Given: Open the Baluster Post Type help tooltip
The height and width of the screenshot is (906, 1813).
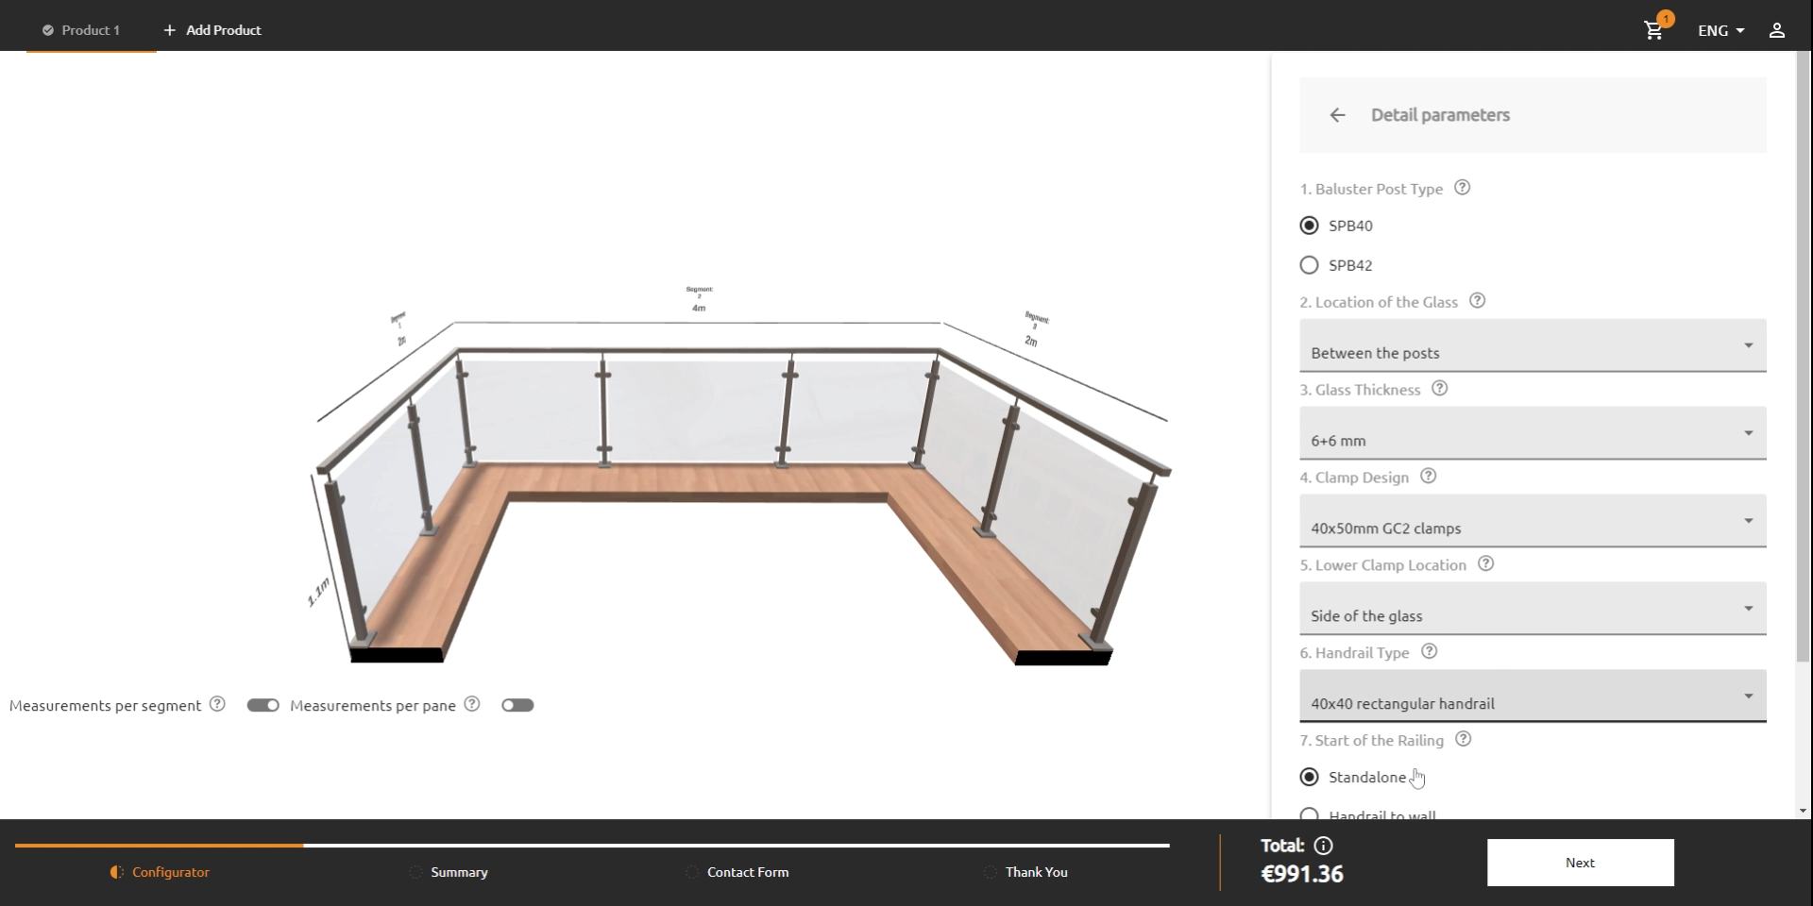Looking at the screenshot, I should click(1462, 188).
